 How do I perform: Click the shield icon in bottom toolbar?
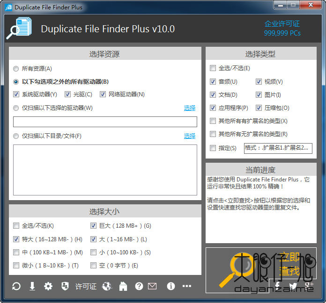[65, 286]
